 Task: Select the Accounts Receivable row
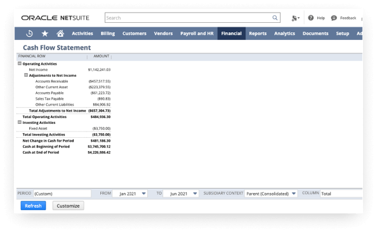[51, 81]
